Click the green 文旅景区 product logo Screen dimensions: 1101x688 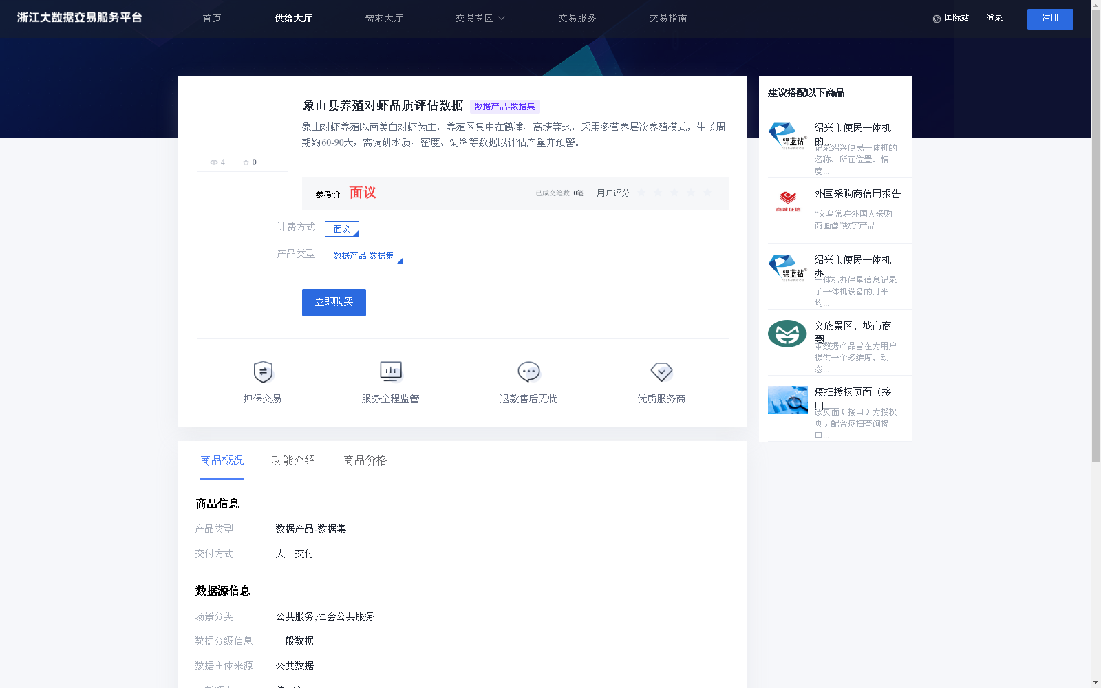pos(787,334)
